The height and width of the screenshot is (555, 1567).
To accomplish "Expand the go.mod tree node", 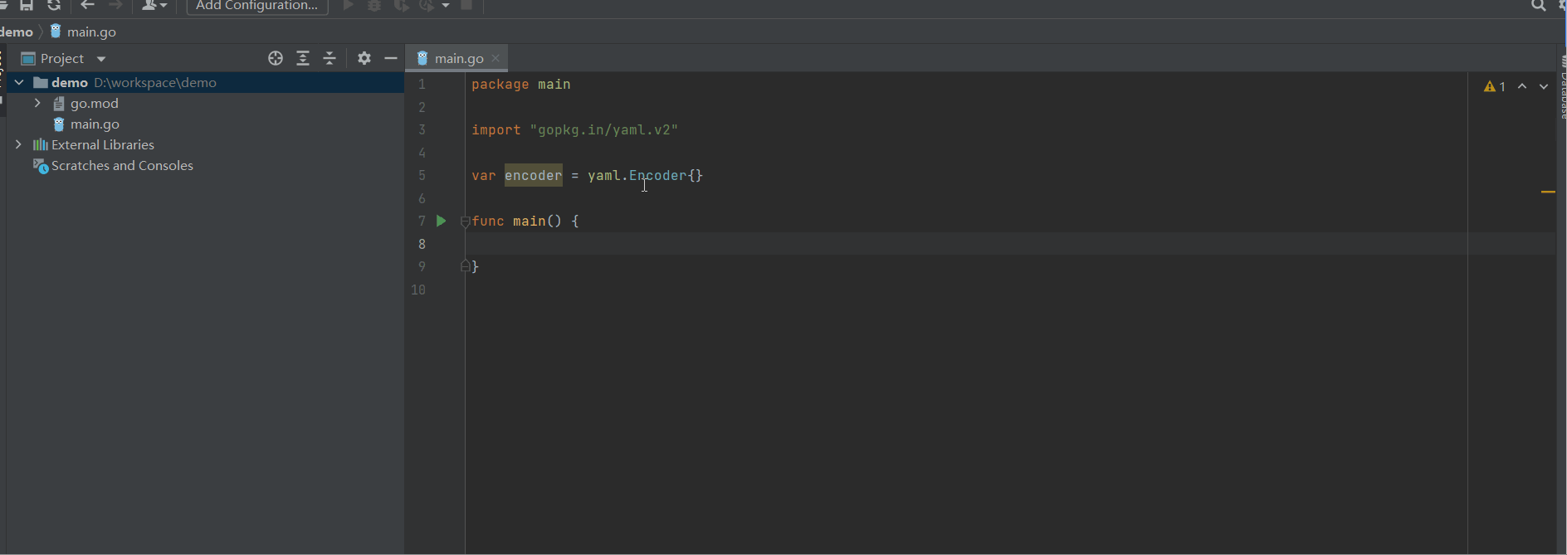I will [37, 103].
